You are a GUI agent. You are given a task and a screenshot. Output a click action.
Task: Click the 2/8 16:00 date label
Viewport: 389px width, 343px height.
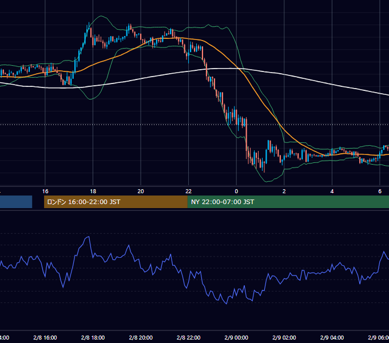(45, 338)
